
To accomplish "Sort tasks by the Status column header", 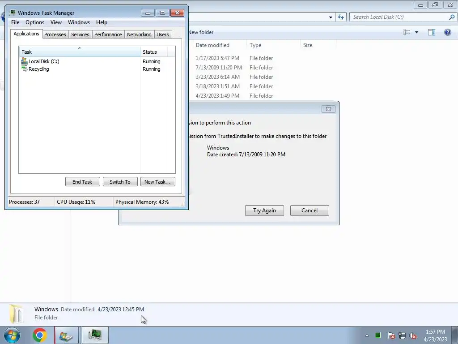I will click(154, 52).
